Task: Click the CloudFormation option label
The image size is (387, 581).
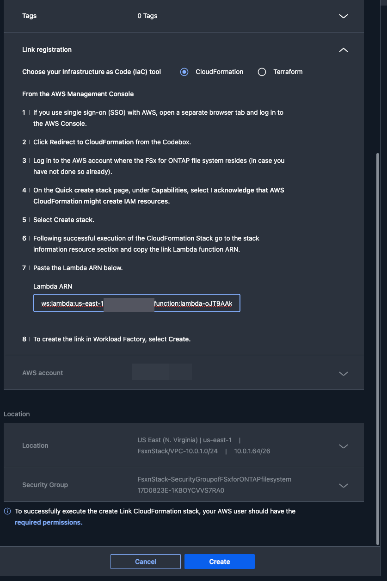Action: click(220, 72)
